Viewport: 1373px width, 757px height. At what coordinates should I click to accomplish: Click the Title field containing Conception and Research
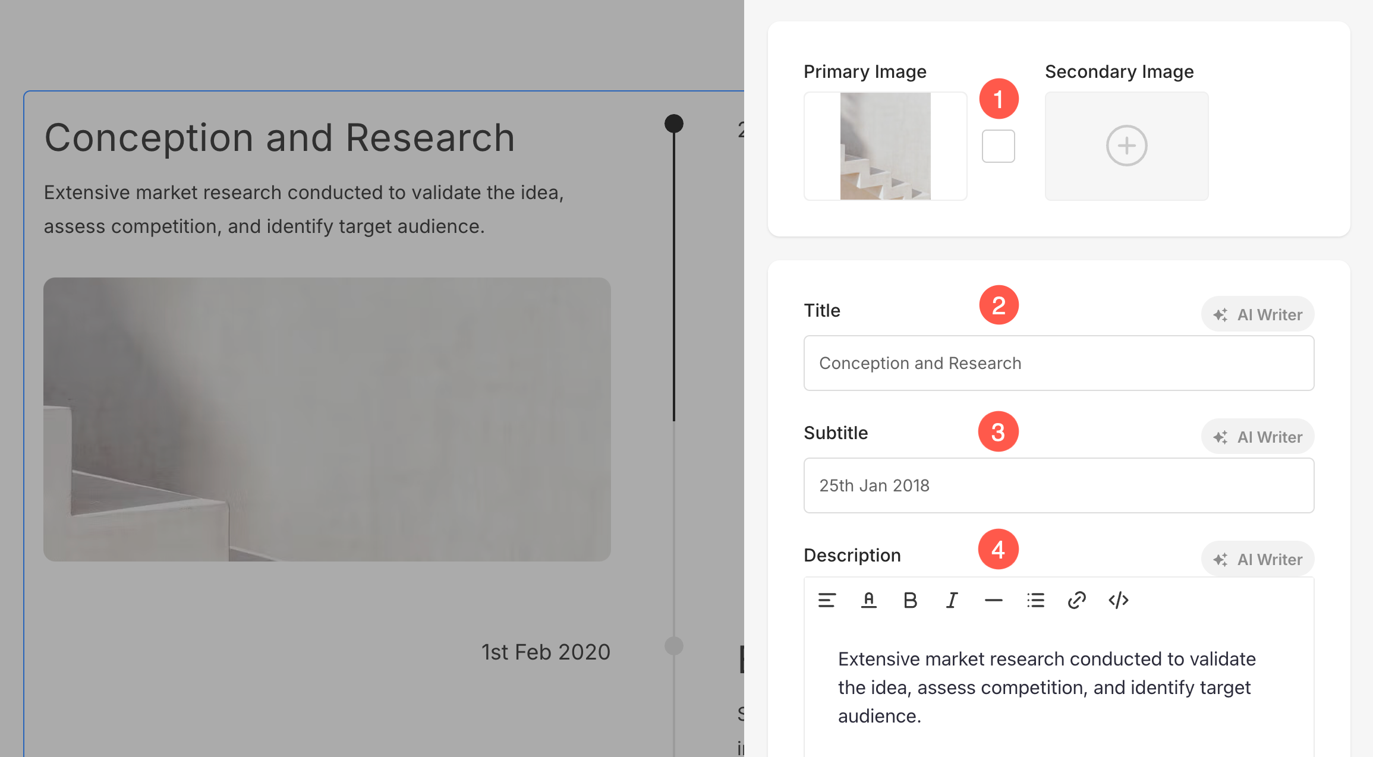point(1059,363)
